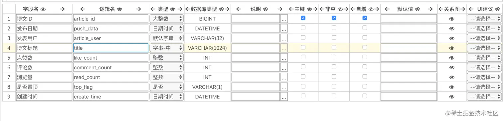This screenshot has height=121, width=503.
Task: Click the relation-graph eye icon for row 3
Action: pos(451,38)
